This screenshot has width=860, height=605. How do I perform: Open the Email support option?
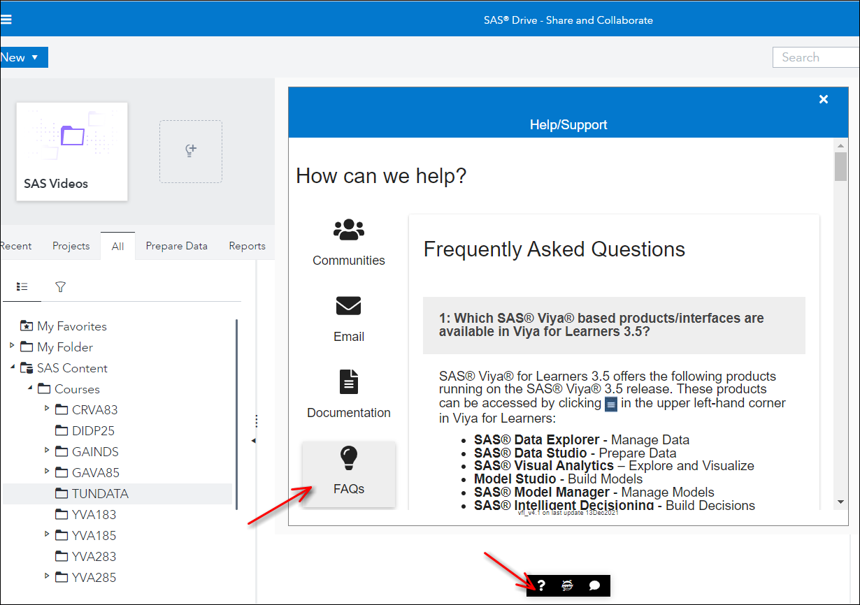(349, 319)
